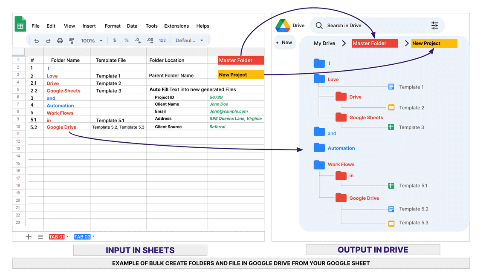This screenshot has height=273, width=486.
Task: Click the increase decimal places icon
Action: pos(150,40)
